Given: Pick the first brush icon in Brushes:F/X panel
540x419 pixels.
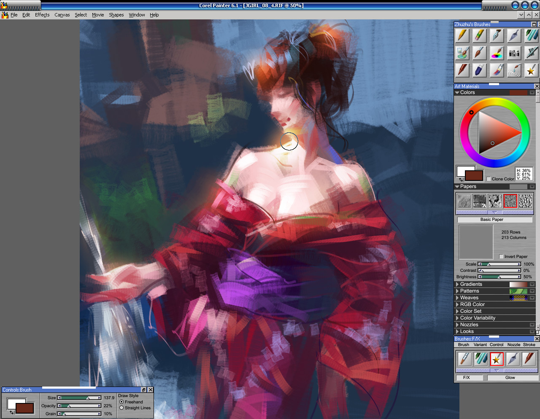Looking at the screenshot, I should [x=464, y=359].
